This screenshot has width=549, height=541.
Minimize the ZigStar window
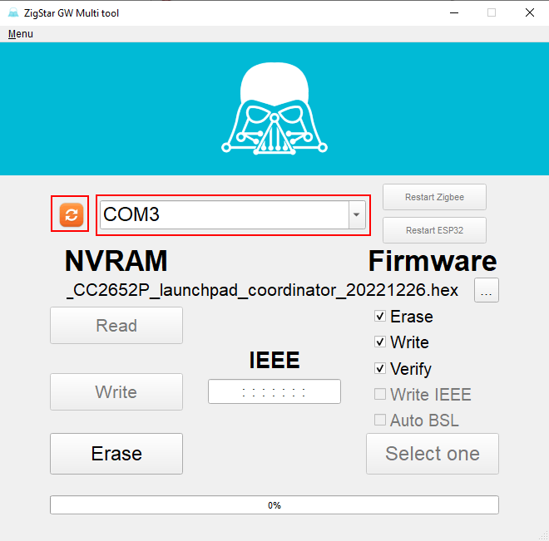453,12
